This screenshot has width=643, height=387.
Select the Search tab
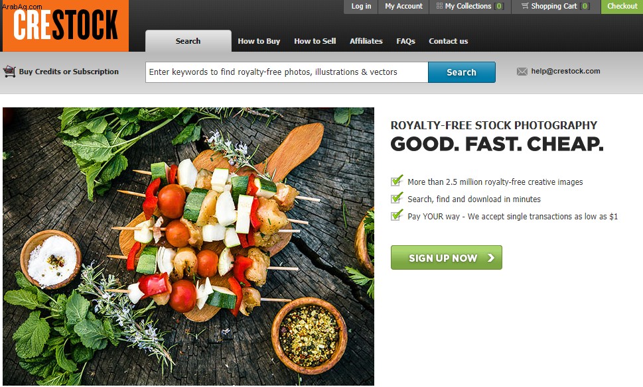188,41
